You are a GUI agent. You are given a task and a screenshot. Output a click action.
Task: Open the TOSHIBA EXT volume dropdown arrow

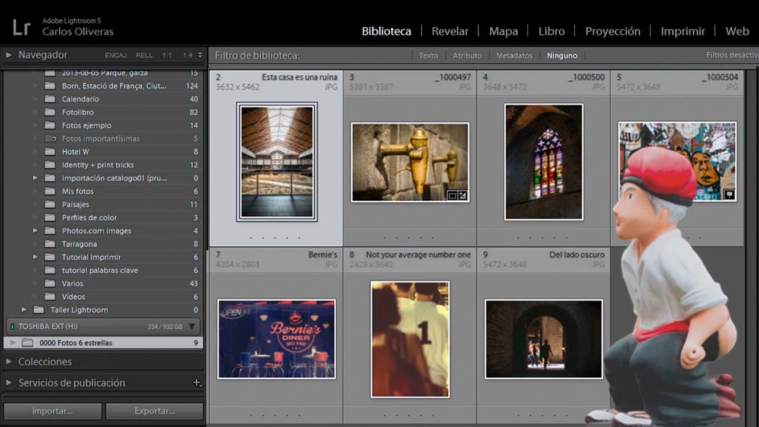coord(192,326)
